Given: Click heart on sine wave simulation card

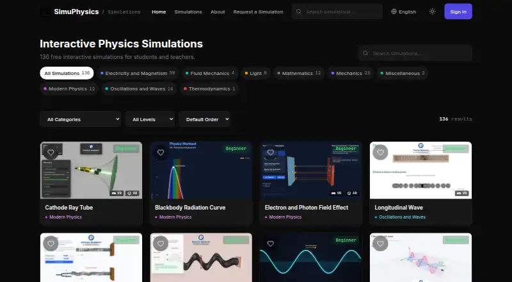Looking at the screenshot, I should click(x=270, y=244).
